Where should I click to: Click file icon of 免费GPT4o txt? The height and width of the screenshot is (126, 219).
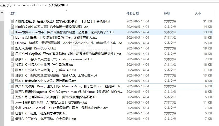click(x=12, y=108)
